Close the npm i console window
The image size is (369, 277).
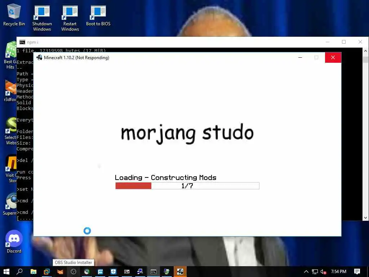click(x=360, y=42)
